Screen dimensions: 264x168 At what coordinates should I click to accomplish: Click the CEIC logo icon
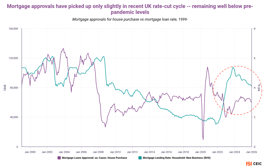249,164
